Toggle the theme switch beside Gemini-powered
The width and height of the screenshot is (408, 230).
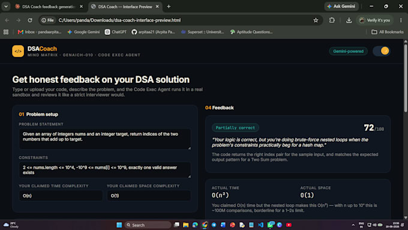coord(382,51)
